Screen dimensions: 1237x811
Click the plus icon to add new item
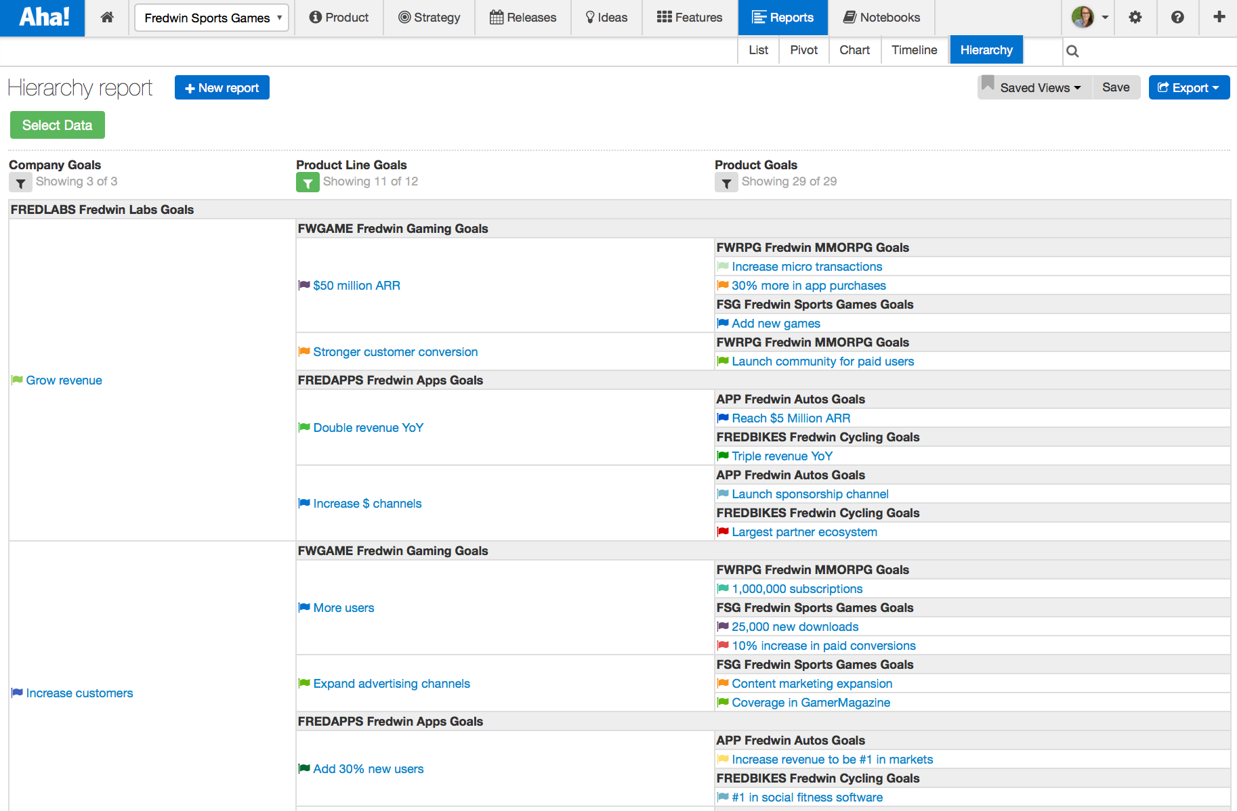click(1219, 18)
